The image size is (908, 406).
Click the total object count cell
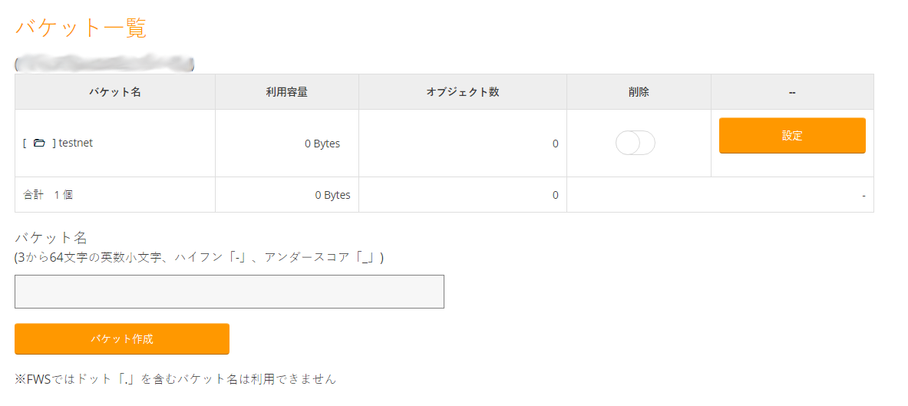(x=555, y=195)
